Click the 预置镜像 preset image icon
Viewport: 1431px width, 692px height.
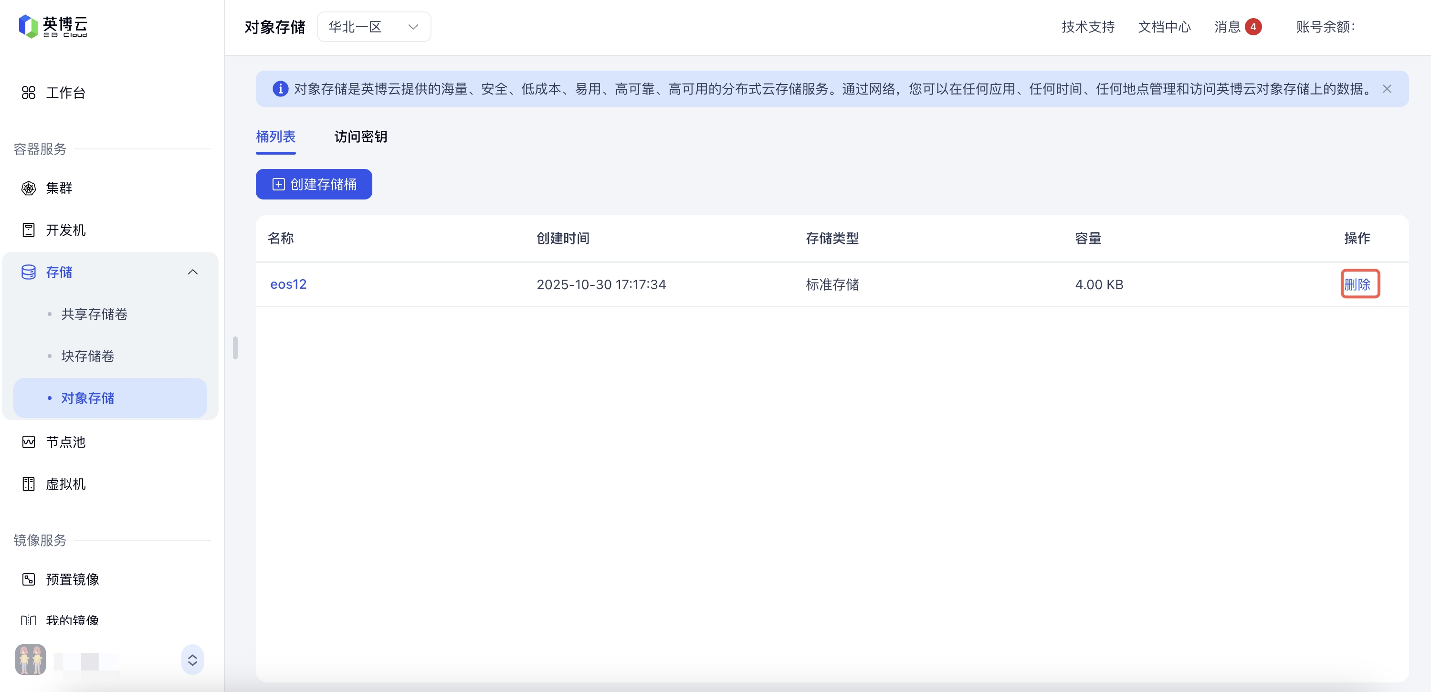pos(28,579)
